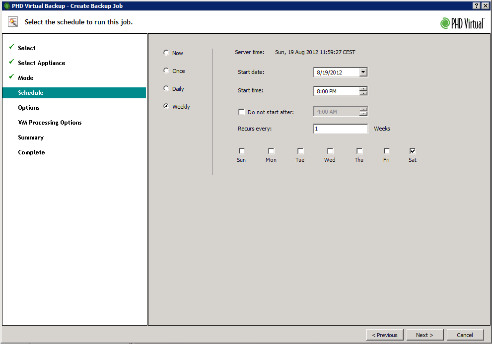The image size is (492, 344).
Task: Select the Weekly schedule option
Action: (x=166, y=106)
